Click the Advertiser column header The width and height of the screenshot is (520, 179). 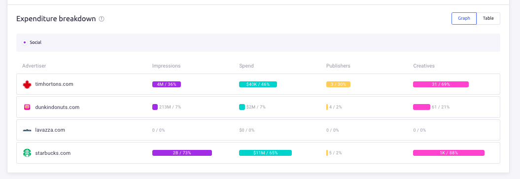[34, 66]
